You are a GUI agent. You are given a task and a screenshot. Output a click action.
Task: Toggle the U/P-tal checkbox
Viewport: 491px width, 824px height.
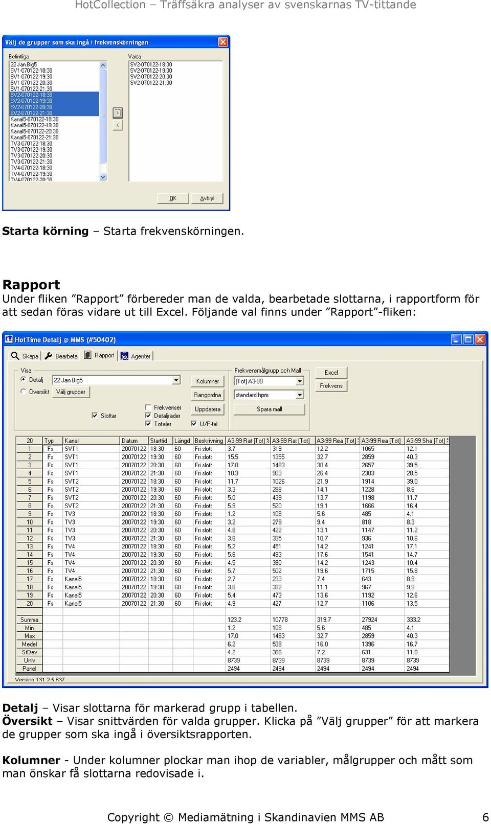[x=194, y=424]
